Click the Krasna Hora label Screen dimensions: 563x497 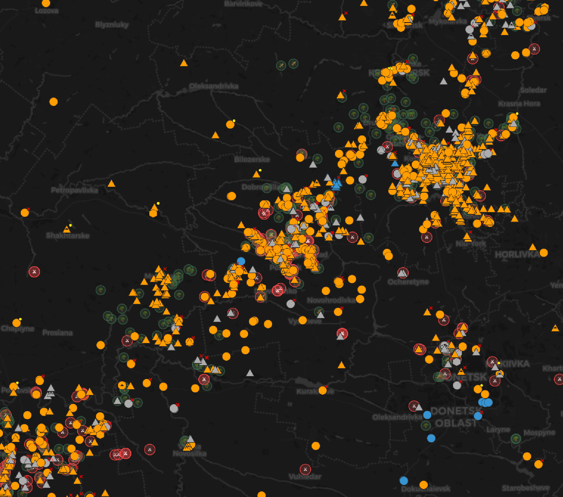519,104
